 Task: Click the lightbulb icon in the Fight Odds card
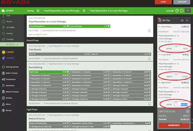pyautogui.click(x=149, y=31)
